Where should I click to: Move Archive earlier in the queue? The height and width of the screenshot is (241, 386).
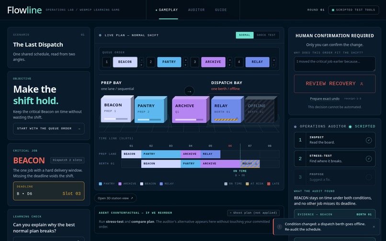(230, 59)
